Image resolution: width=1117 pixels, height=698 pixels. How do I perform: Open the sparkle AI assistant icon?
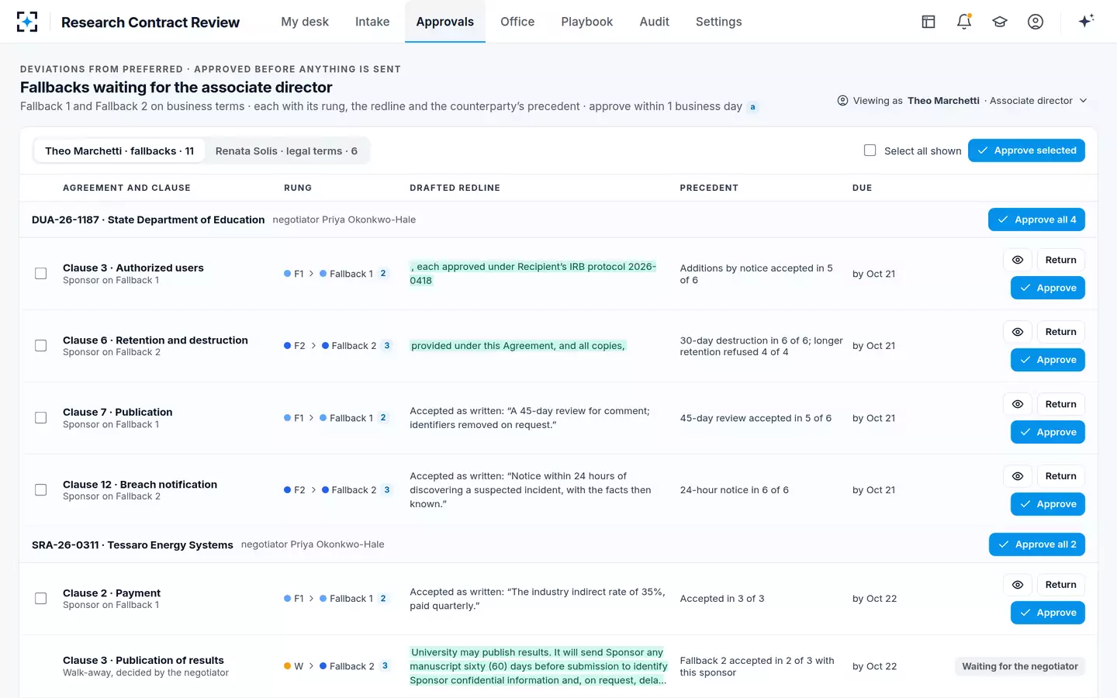click(x=1086, y=21)
